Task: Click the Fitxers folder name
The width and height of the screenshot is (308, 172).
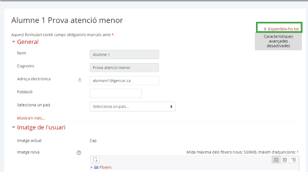Action: pos(105,167)
